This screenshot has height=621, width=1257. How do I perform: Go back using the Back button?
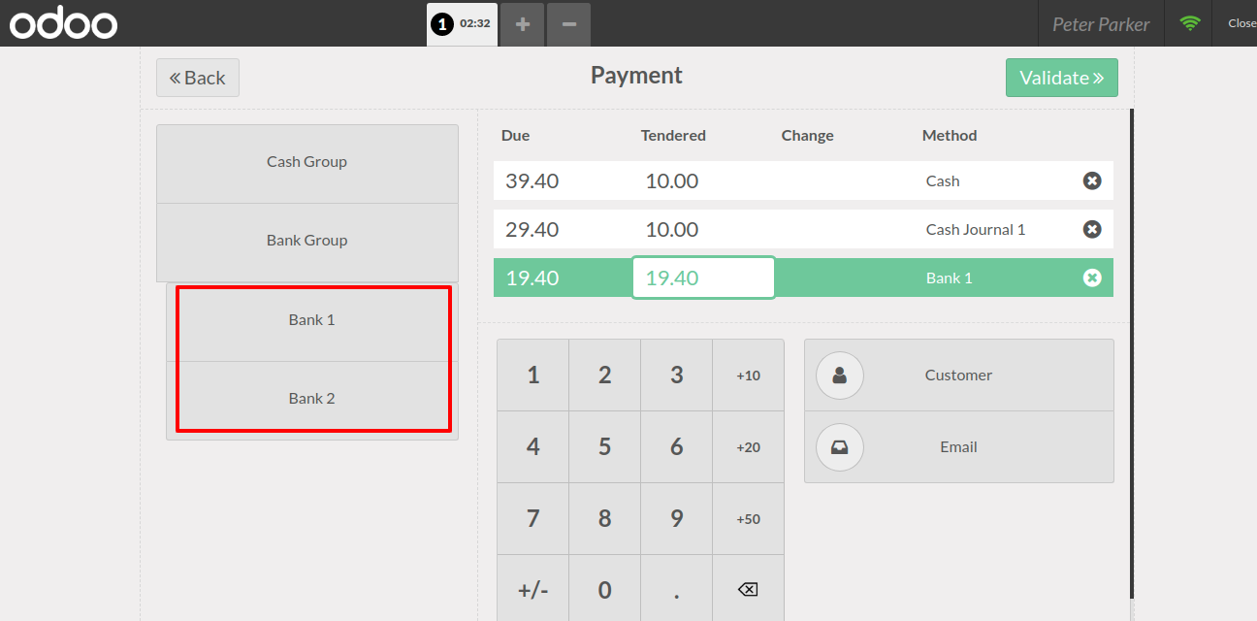coord(198,78)
